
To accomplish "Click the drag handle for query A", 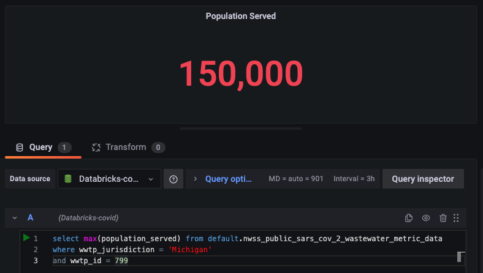I will 456,218.
